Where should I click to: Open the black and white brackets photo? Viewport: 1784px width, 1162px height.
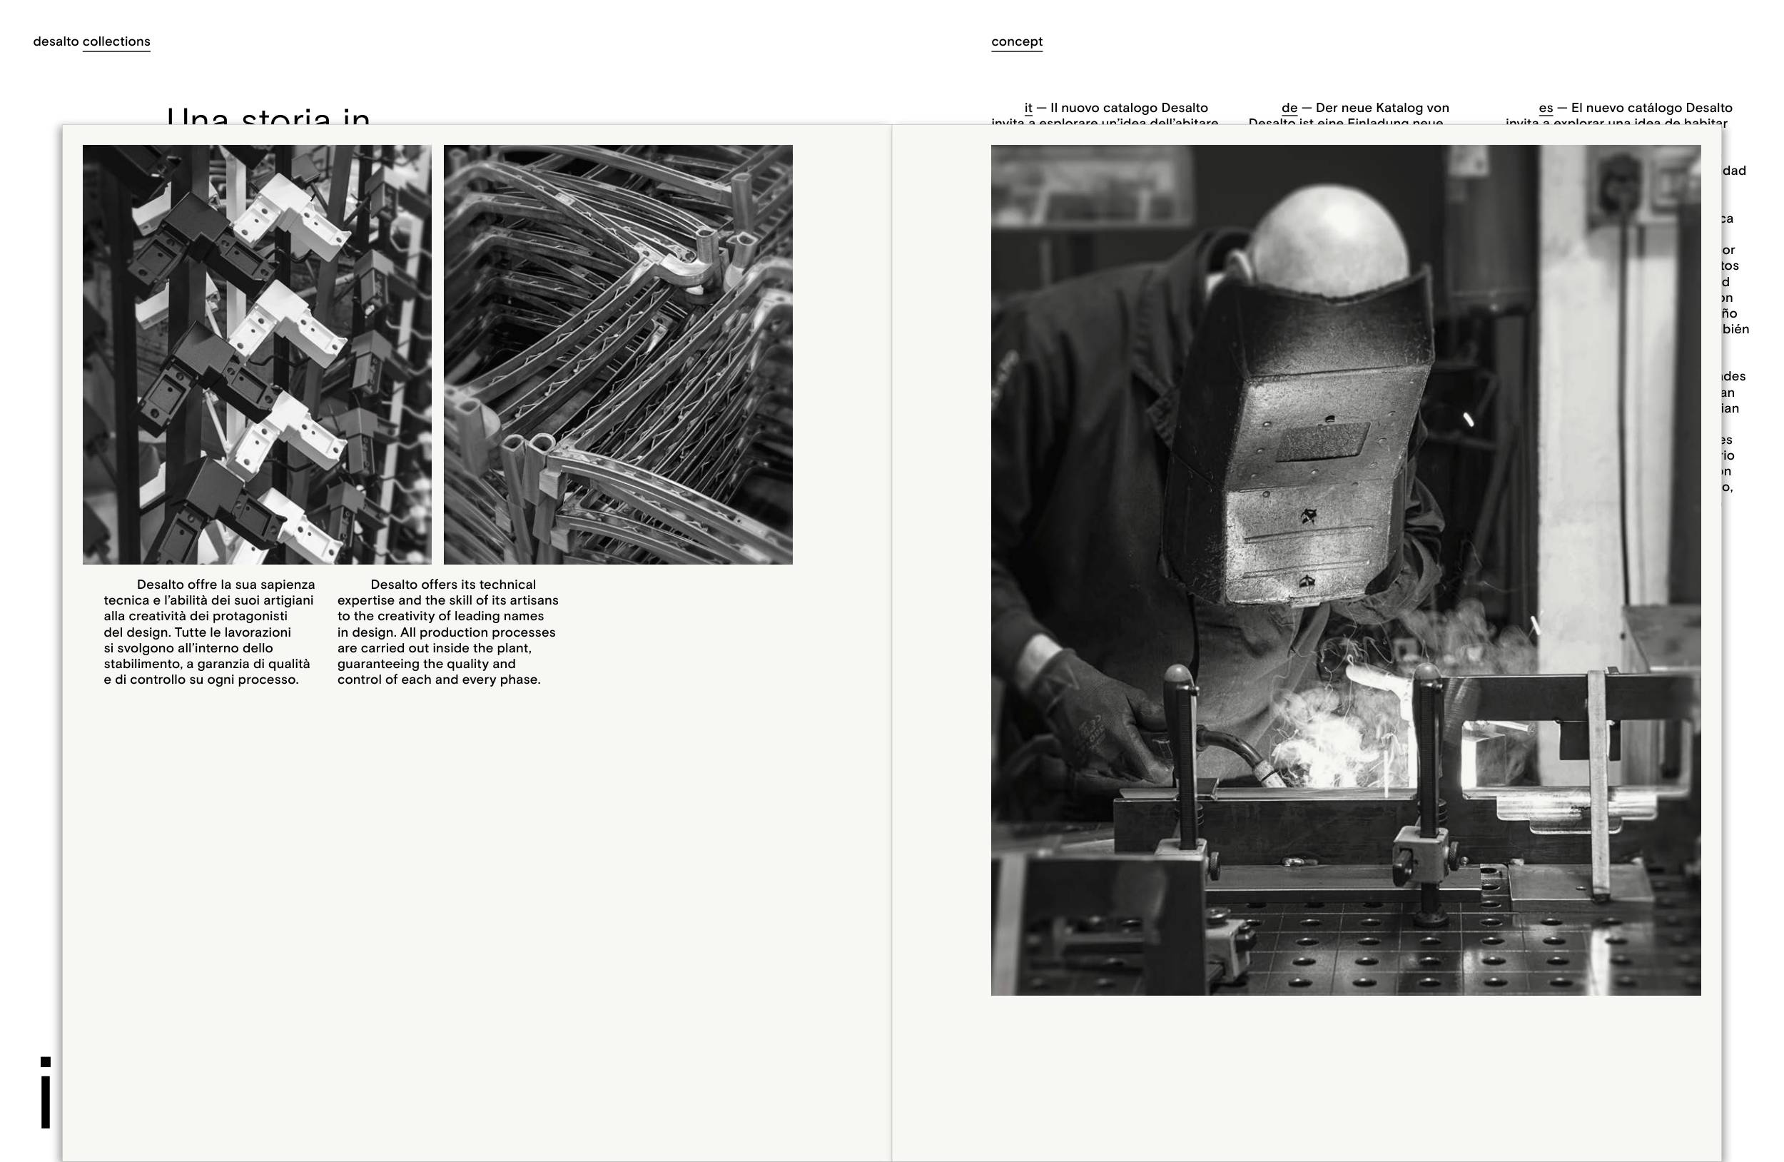(256, 354)
